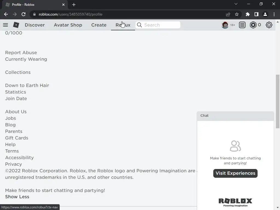
Task: Open the Blog footer link
Action: coord(10,125)
